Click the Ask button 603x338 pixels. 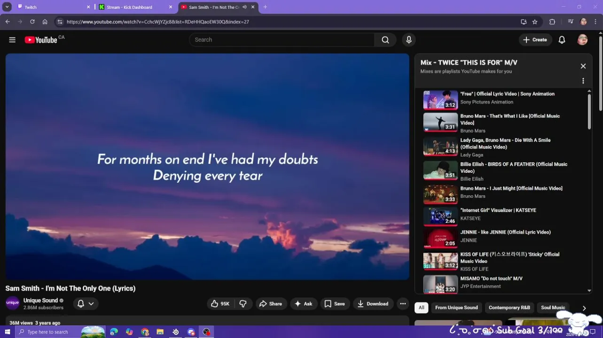coord(304,304)
